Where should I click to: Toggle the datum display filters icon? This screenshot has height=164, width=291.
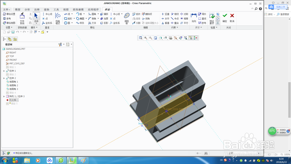point(175,38)
